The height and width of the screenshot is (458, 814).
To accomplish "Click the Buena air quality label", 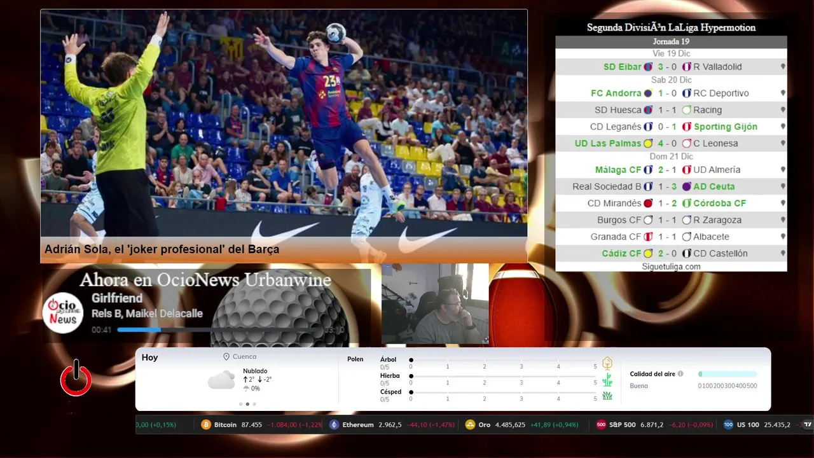I will 638,385.
